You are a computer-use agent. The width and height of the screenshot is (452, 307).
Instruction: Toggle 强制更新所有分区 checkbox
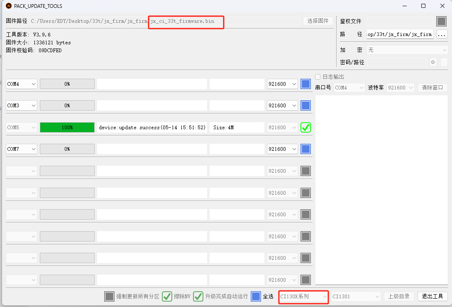point(109,296)
